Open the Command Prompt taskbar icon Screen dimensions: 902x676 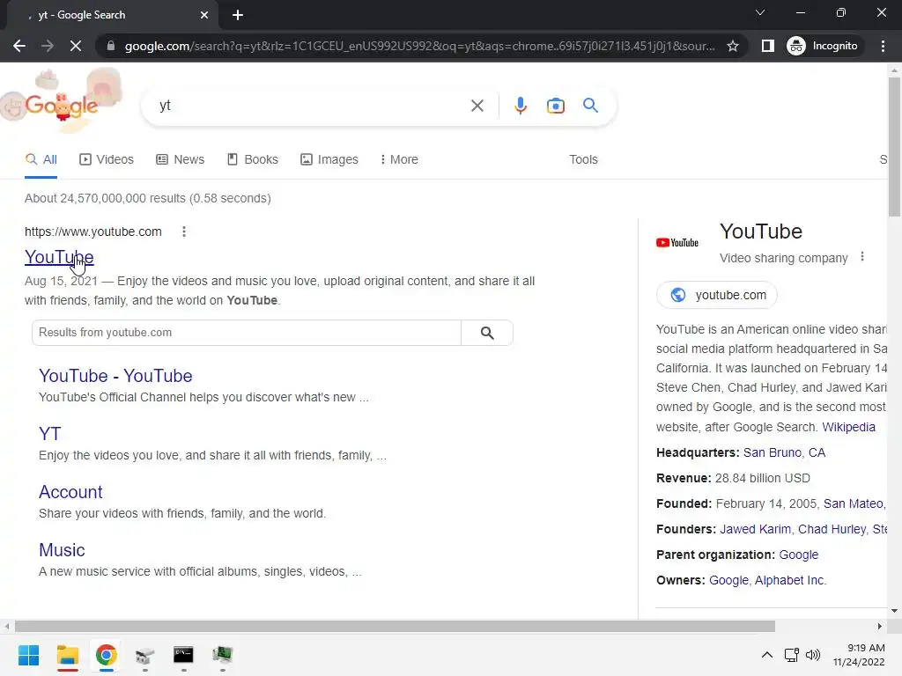(183, 655)
